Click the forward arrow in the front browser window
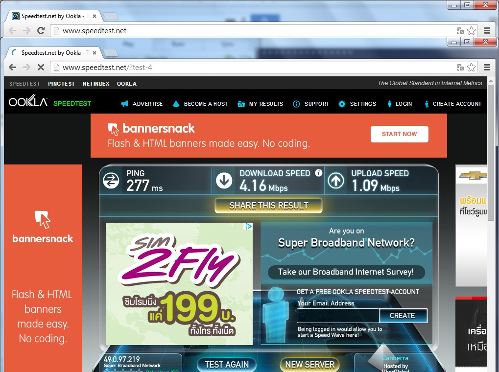Screen dimensions: 499x372 point(27,67)
